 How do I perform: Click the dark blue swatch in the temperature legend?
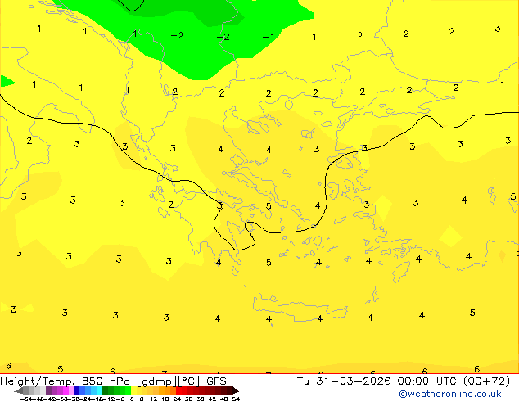[x=77, y=390]
